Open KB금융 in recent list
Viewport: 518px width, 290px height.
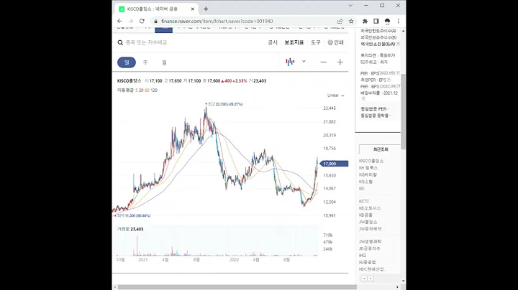[x=365, y=215]
